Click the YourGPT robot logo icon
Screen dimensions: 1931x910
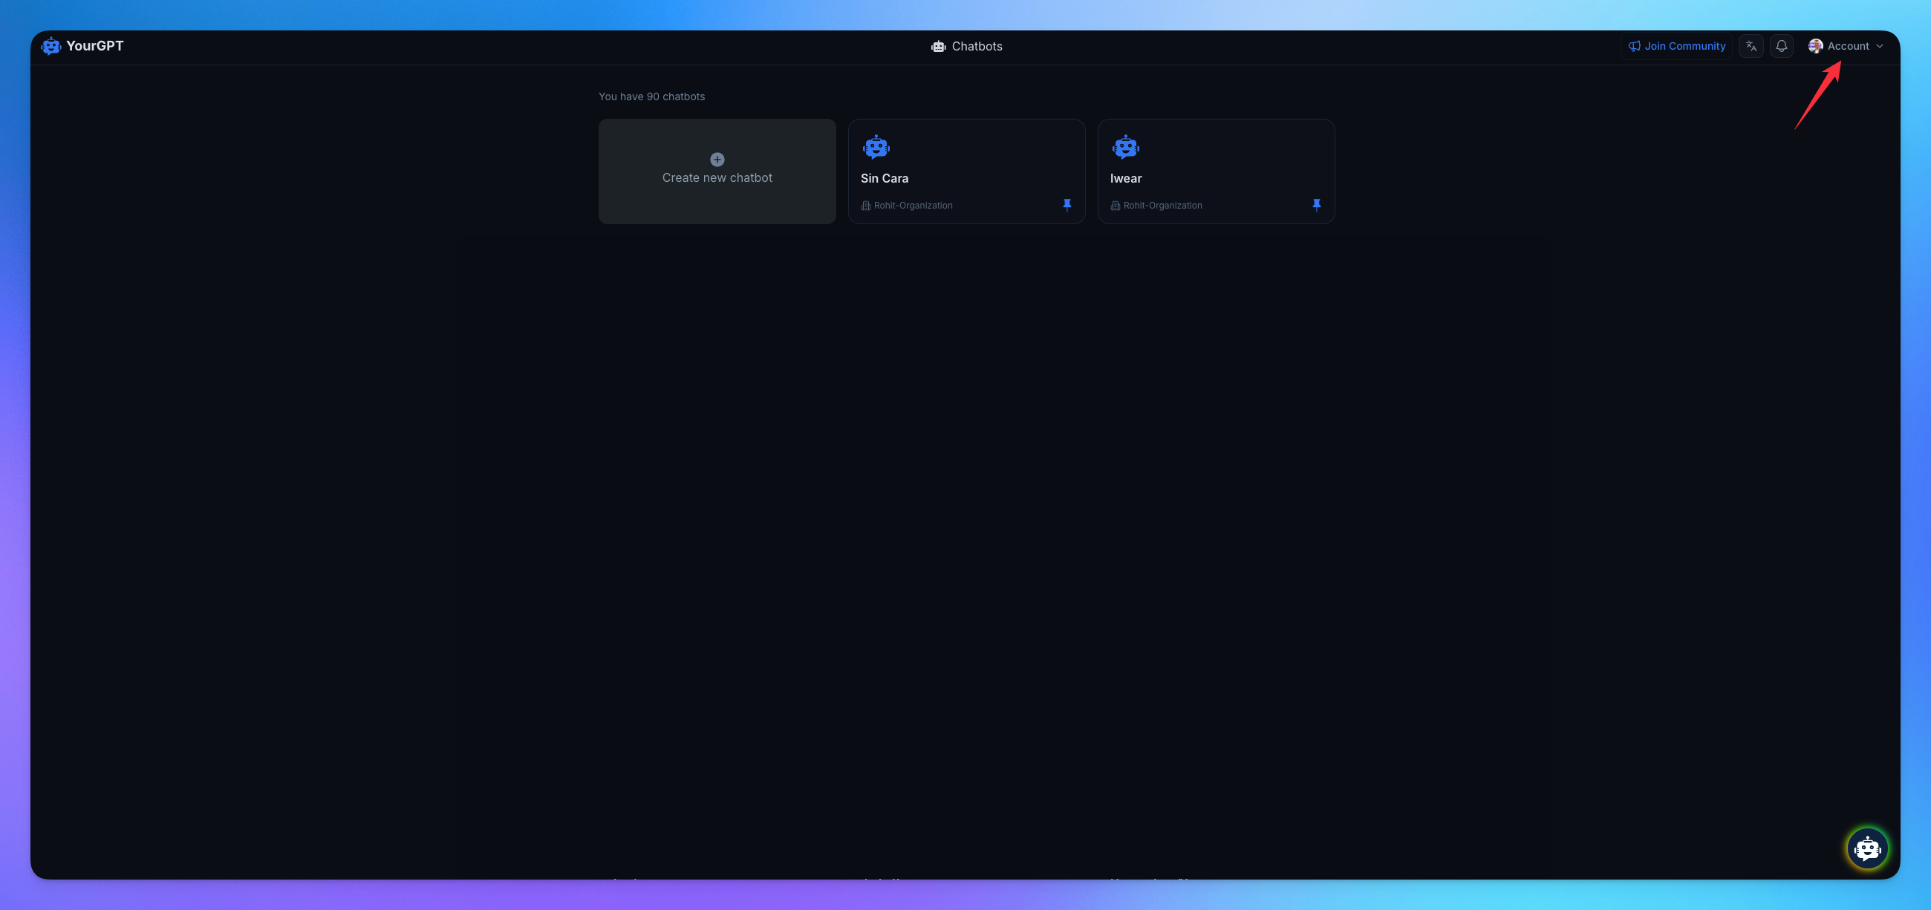[51, 46]
